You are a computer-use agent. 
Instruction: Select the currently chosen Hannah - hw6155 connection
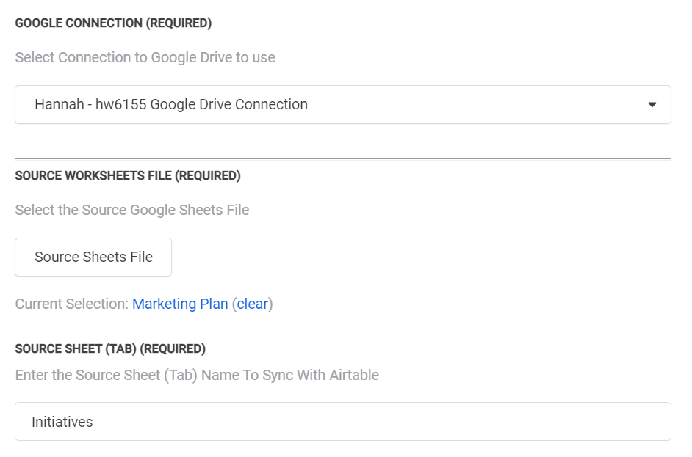tap(170, 104)
